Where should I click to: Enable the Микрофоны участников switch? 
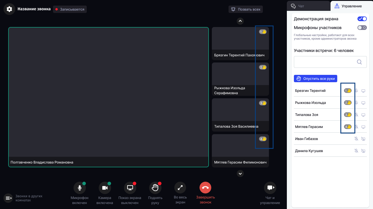coord(362,28)
